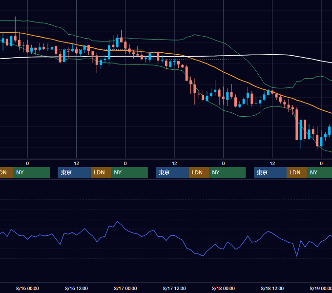
Task: Select the 東京 session block on 8/17
Action: click(172, 172)
